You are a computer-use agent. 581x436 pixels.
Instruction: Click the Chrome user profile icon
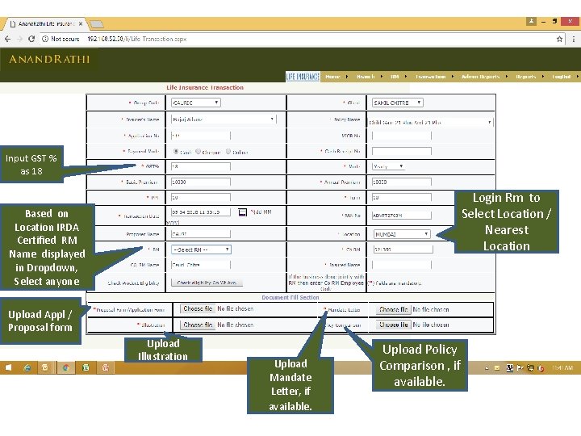tap(531, 22)
